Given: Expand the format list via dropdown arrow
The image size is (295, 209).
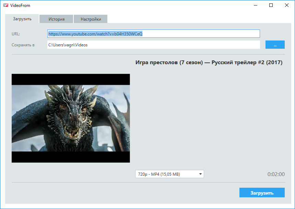Looking at the screenshot, I should pyautogui.click(x=200, y=174).
